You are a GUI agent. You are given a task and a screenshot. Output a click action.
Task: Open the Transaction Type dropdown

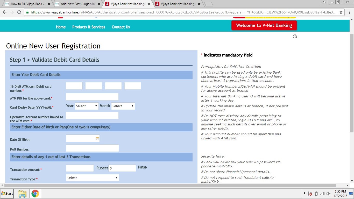pyautogui.click(x=93, y=178)
